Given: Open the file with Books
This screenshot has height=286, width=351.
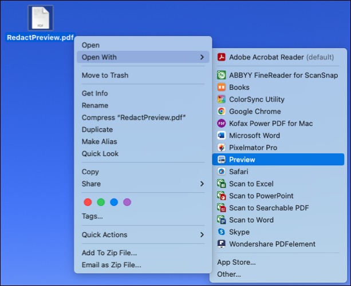Looking at the screenshot, I should click(x=278, y=88).
